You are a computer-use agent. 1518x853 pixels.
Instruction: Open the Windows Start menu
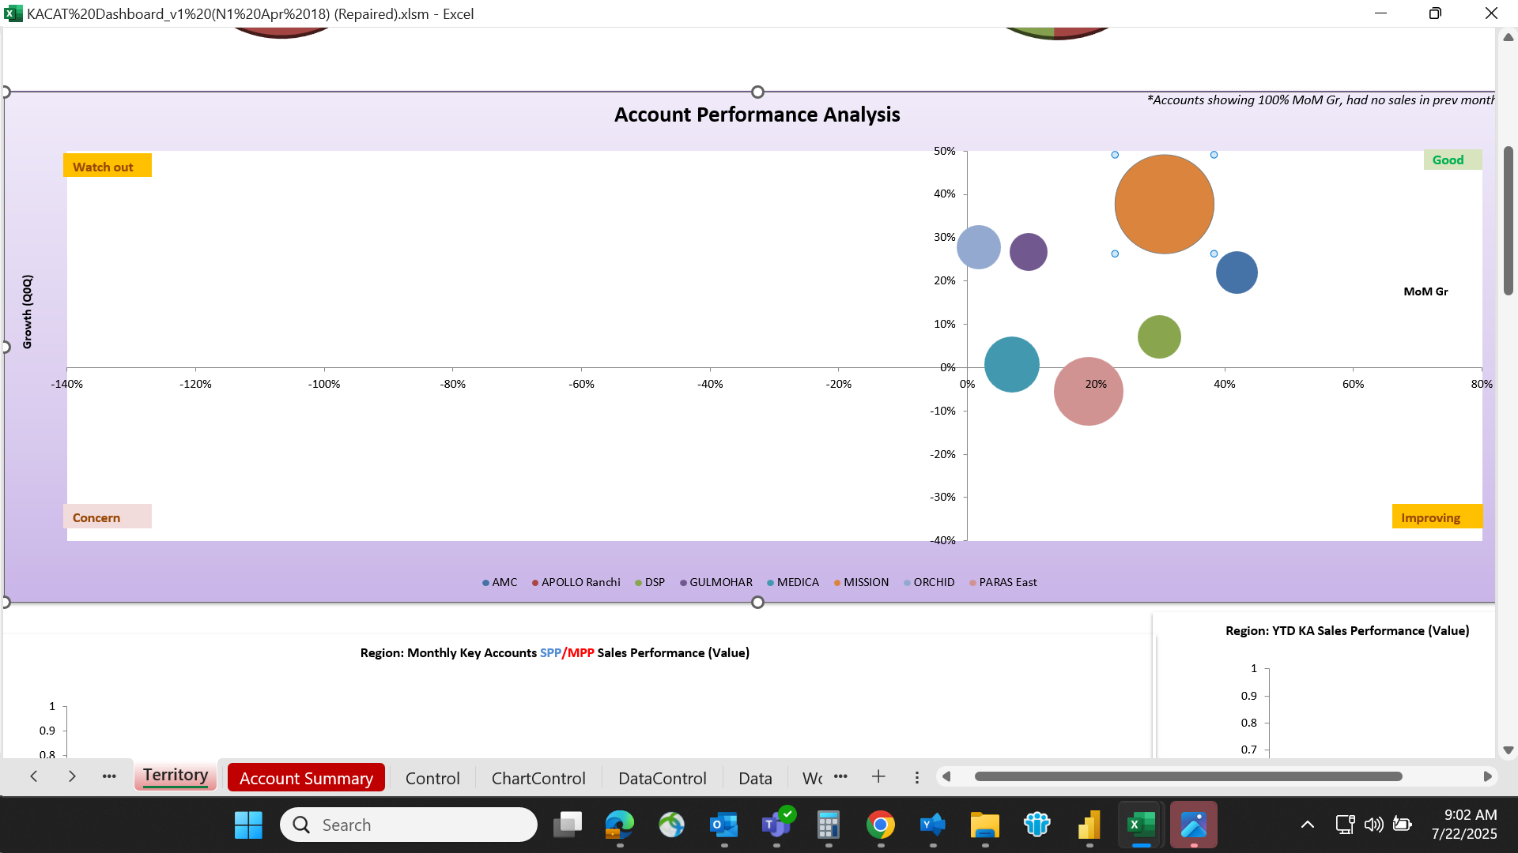coord(248,825)
